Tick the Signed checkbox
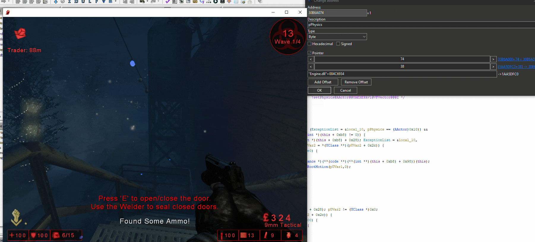Screen dimensions: 535x242 [x=338, y=44]
